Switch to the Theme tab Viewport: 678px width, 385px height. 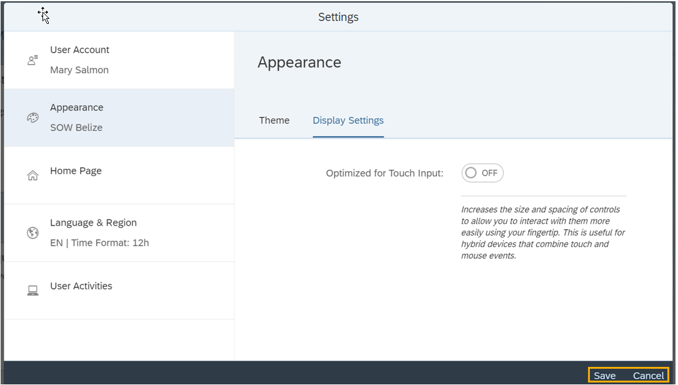274,120
